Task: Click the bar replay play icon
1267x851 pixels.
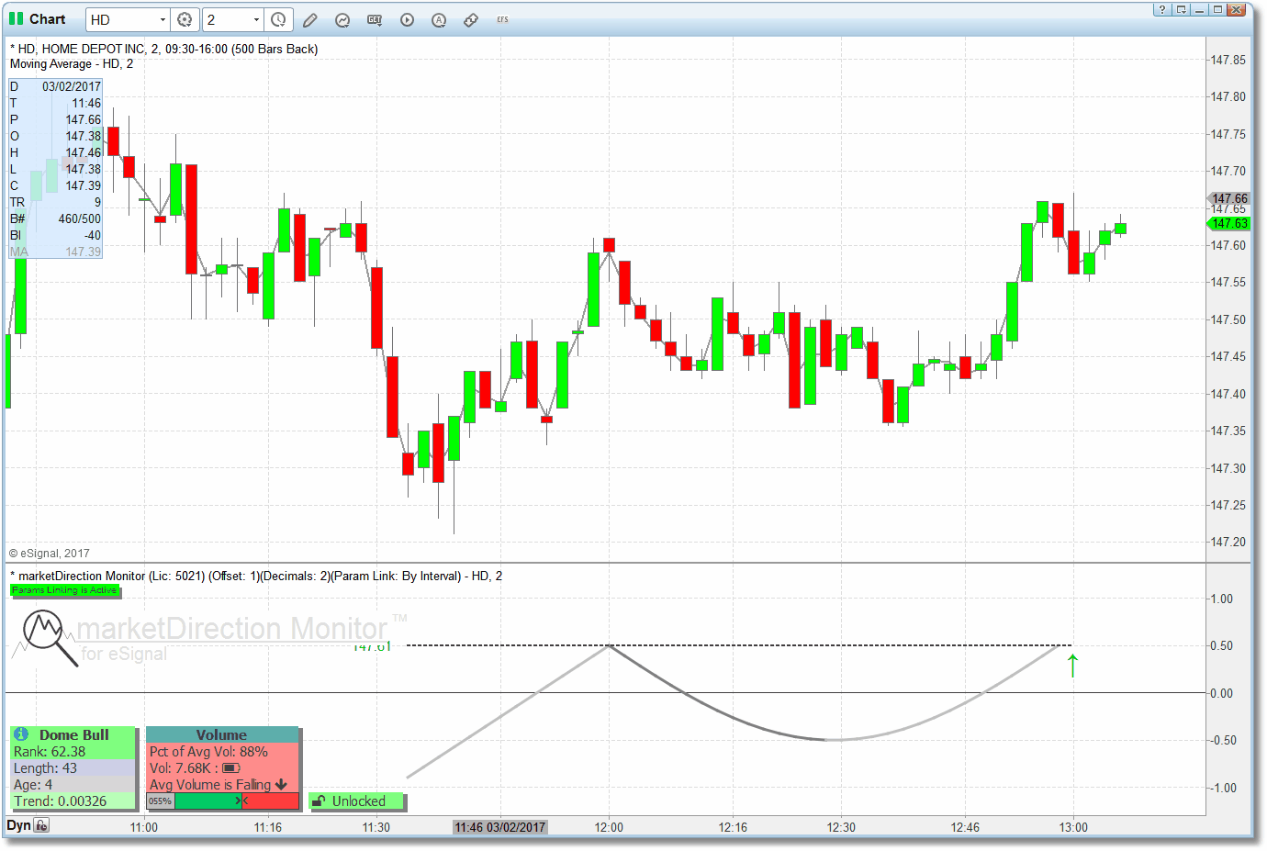Action: coord(407,19)
